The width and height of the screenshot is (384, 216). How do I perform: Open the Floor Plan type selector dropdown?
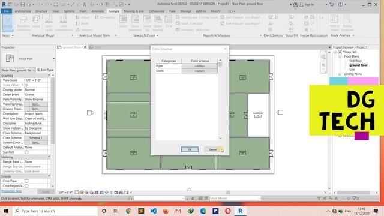tap(53, 59)
